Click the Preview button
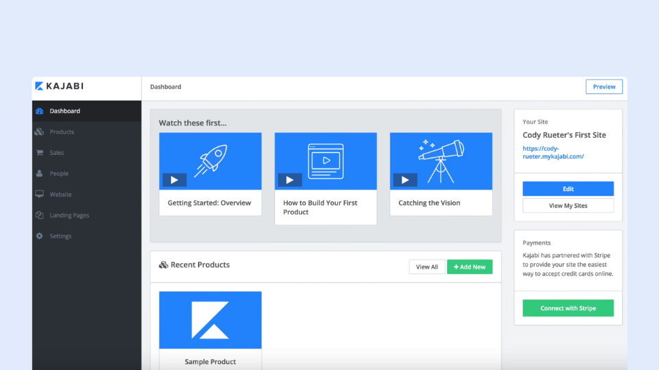The height and width of the screenshot is (370, 659). pos(604,87)
